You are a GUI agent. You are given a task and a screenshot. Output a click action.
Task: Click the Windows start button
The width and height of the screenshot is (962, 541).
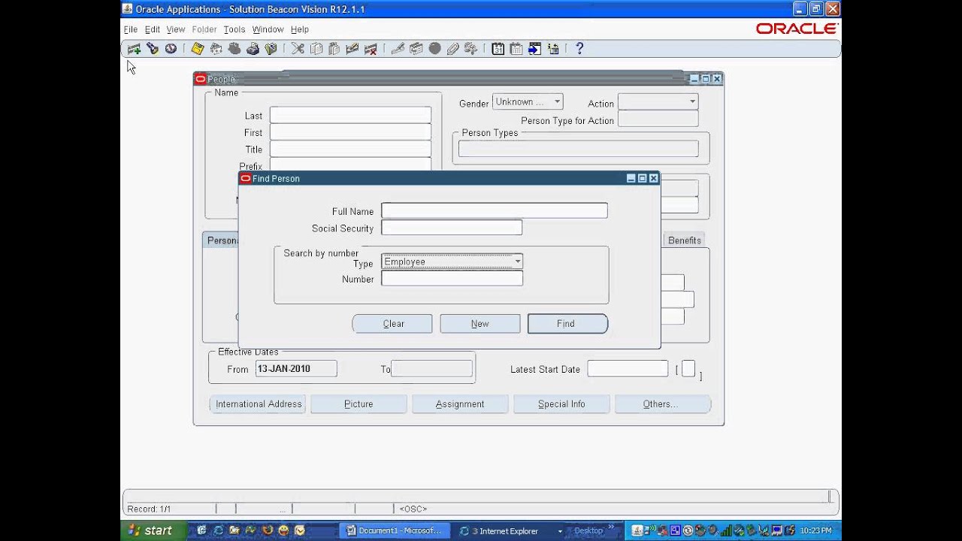click(x=151, y=530)
